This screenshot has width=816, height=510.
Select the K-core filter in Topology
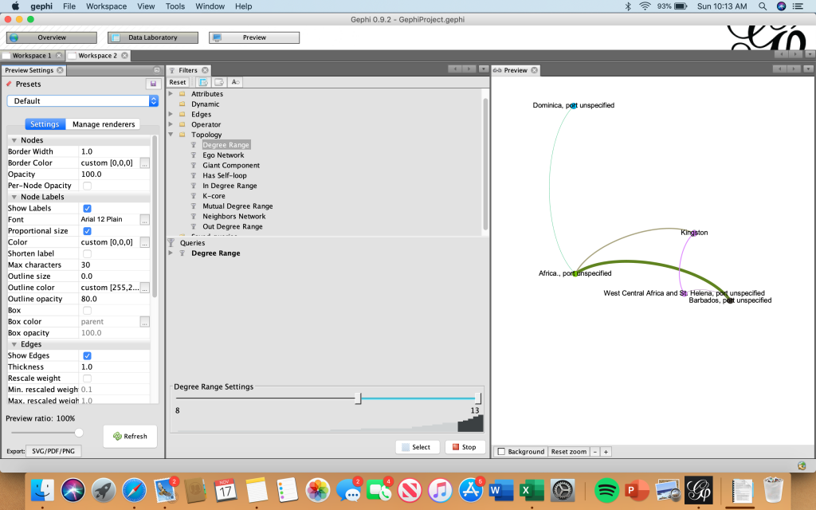point(214,196)
